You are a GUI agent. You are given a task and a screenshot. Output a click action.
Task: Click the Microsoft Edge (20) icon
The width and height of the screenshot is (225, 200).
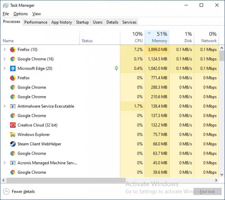pyautogui.click(x=13, y=69)
